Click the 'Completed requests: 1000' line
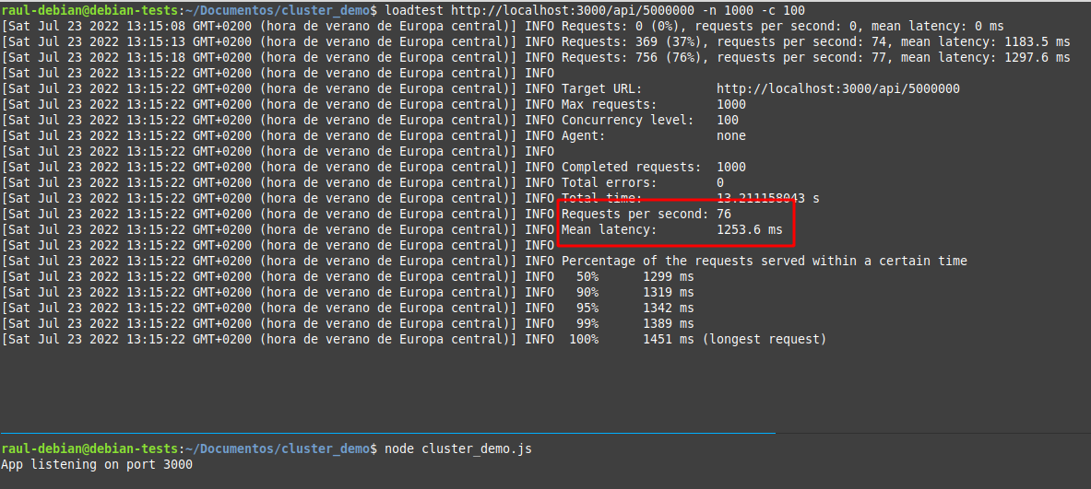1091x489 pixels. point(653,168)
